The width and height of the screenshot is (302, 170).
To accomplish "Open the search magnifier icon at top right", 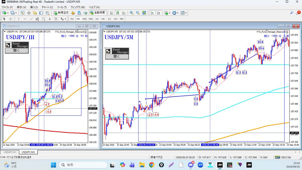I will [x=292, y=13].
